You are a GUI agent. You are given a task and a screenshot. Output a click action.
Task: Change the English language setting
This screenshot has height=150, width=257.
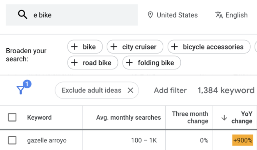coord(231,15)
